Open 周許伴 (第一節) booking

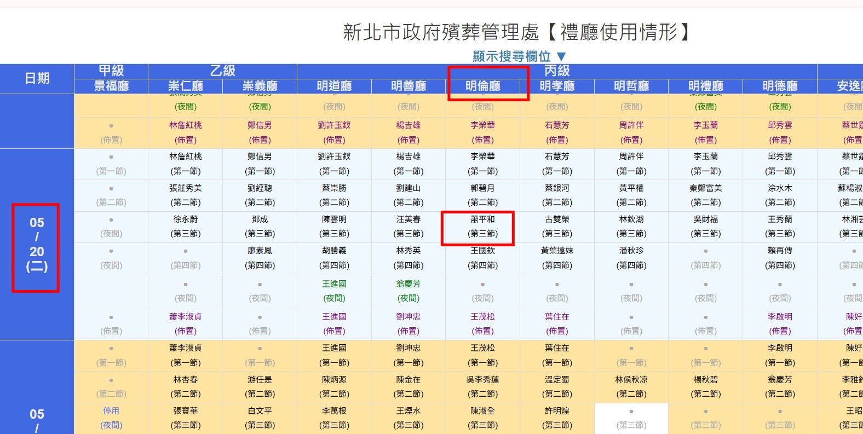[631, 164]
